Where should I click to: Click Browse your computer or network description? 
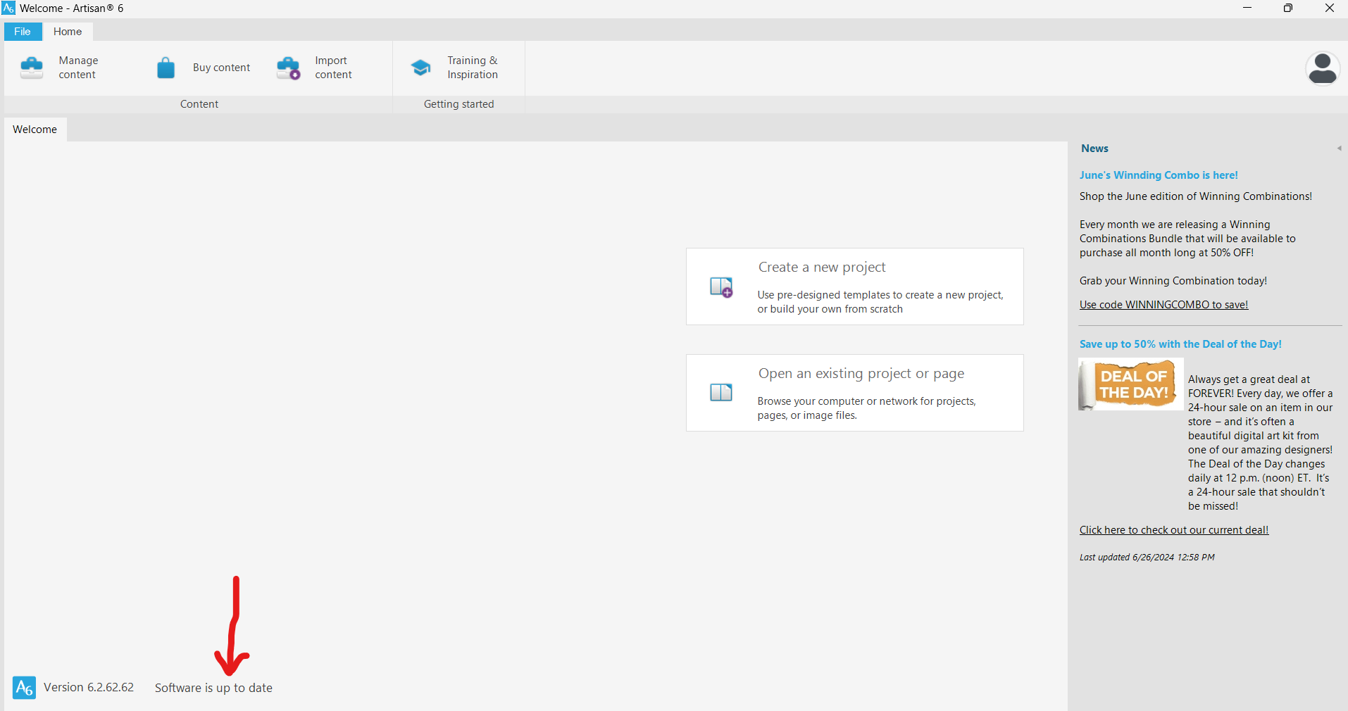tap(867, 408)
